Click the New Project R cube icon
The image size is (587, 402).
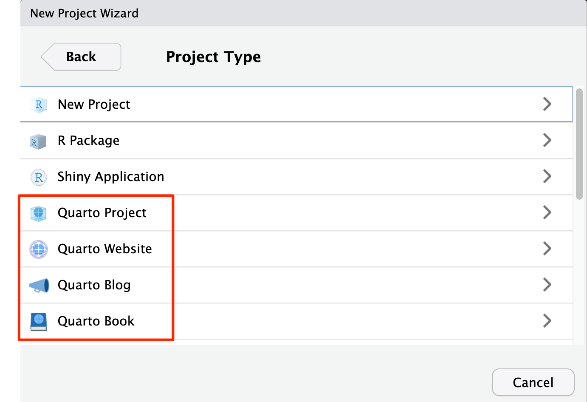[39, 105]
